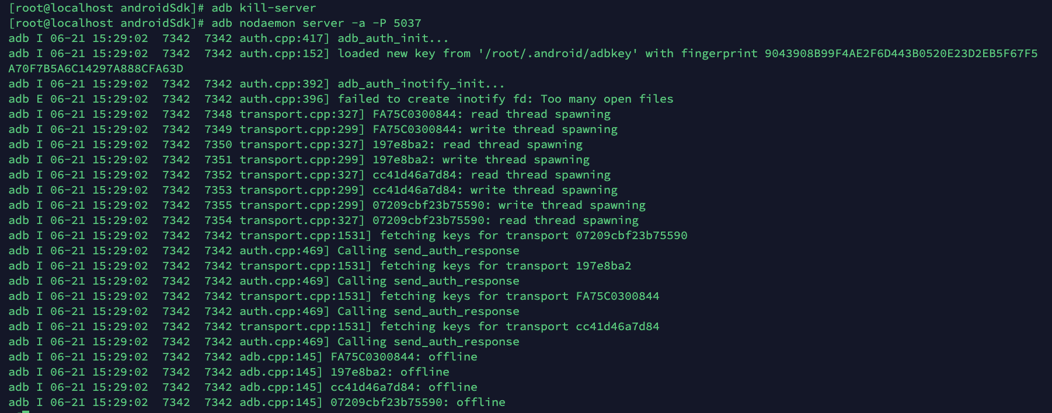The width and height of the screenshot is (1052, 413).
Task: Click "fetching keys for transport 07209cbf23b75590"
Action: point(534,236)
